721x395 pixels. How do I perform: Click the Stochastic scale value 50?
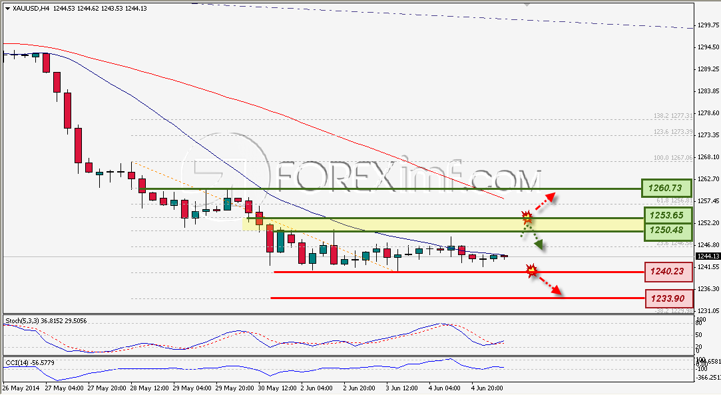[x=699, y=335]
